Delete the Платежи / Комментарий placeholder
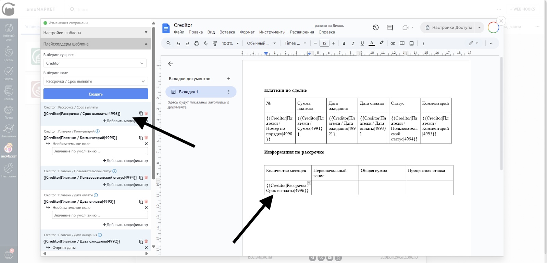 (146, 138)
